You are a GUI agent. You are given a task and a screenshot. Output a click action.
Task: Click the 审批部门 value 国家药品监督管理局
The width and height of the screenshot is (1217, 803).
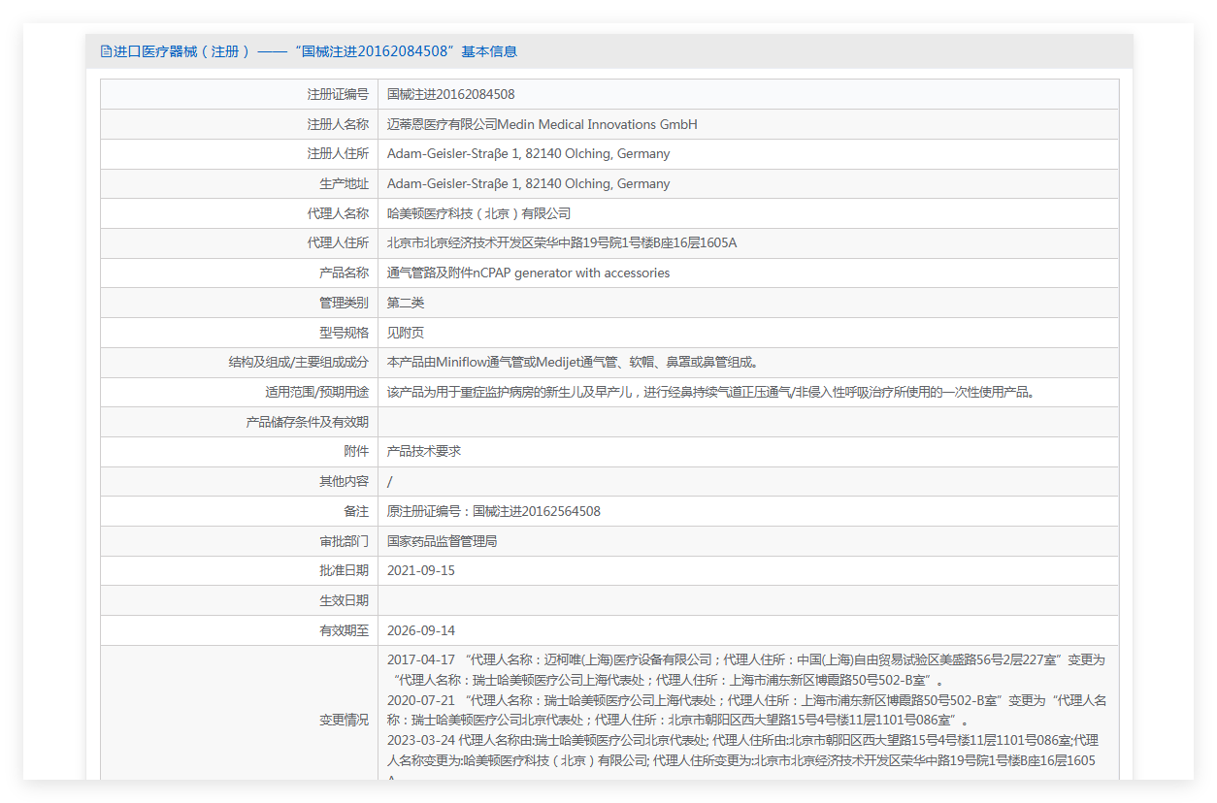(443, 541)
